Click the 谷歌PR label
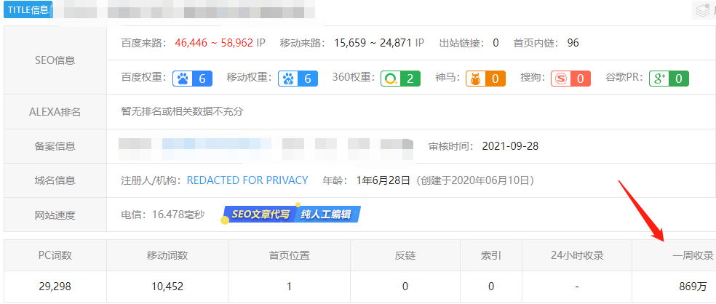The height and width of the screenshot is (304, 716). click(x=624, y=78)
